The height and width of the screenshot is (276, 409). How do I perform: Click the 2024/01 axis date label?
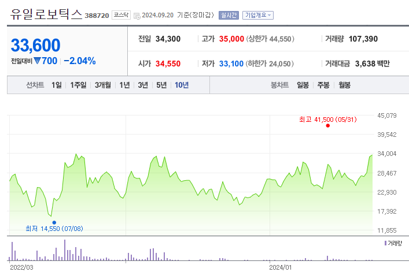pyautogui.click(x=280, y=267)
